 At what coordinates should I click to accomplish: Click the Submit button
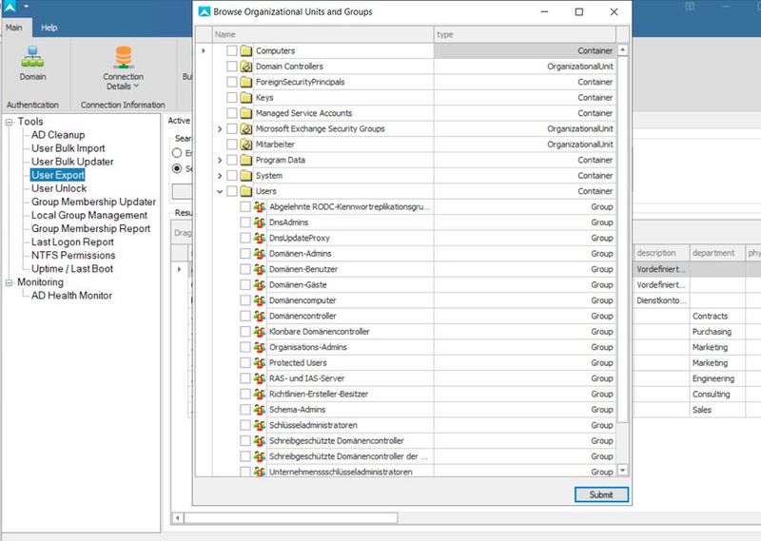point(601,494)
